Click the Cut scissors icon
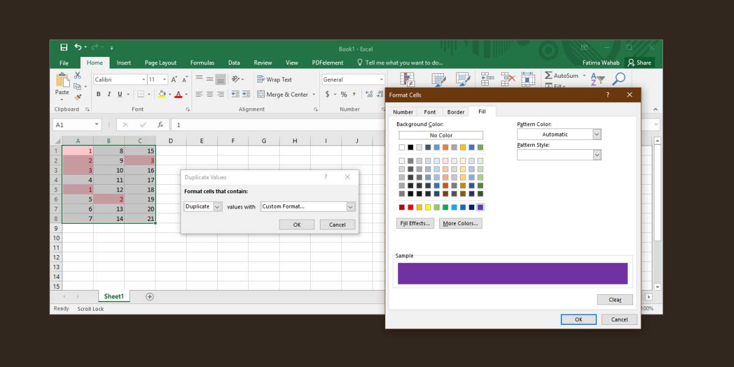734x367 pixels. [78, 75]
